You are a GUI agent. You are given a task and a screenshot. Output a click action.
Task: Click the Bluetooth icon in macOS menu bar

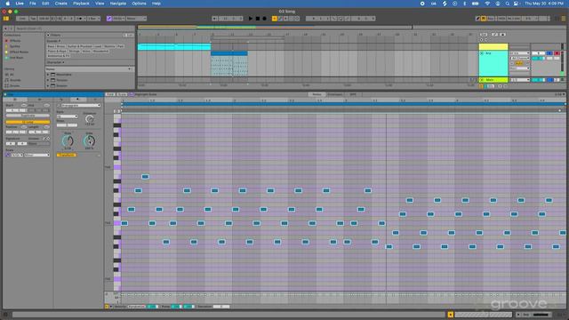(x=464, y=4)
